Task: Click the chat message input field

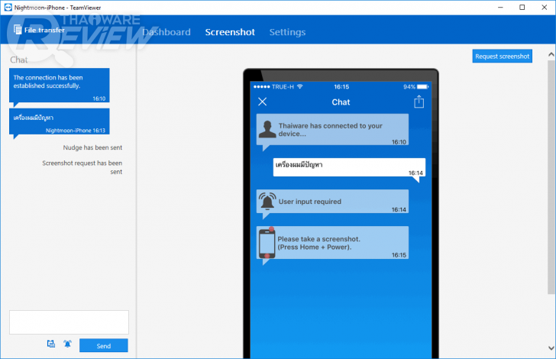Action: click(69, 322)
